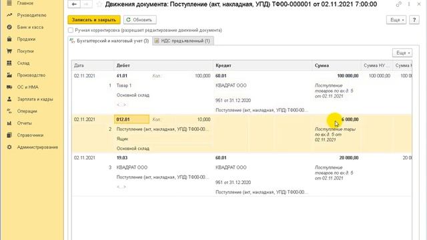Sort by the Кредит column header
427x240 pixels.
click(x=262, y=65)
